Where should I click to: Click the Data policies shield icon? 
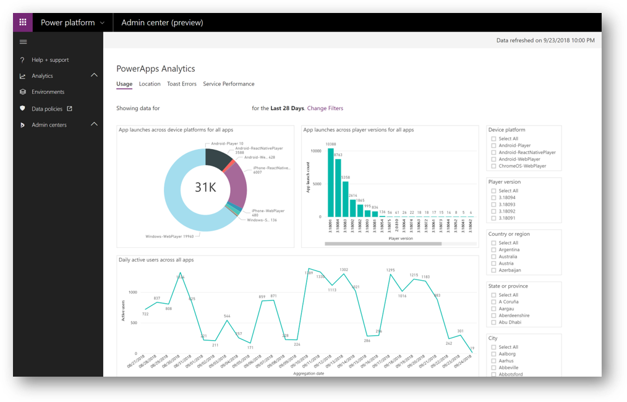tap(23, 109)
